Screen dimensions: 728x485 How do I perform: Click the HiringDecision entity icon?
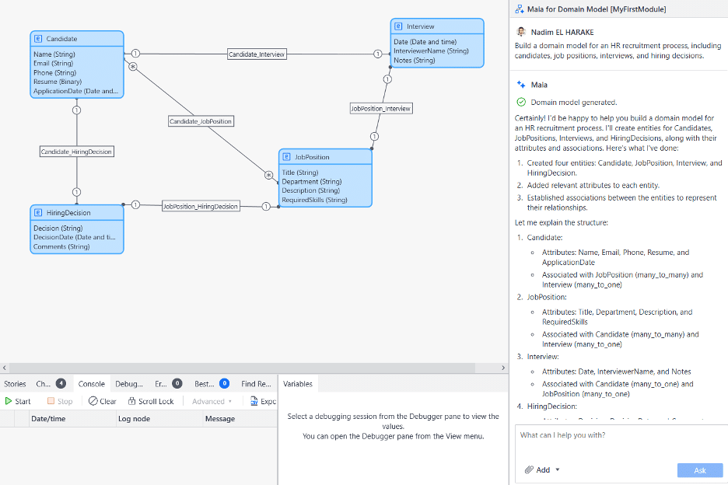(38, 213)
